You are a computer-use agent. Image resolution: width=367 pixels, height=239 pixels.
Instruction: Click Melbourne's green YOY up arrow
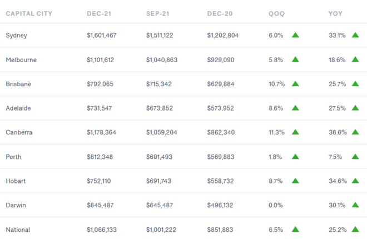pyautogui.click(x=355, y=59)
